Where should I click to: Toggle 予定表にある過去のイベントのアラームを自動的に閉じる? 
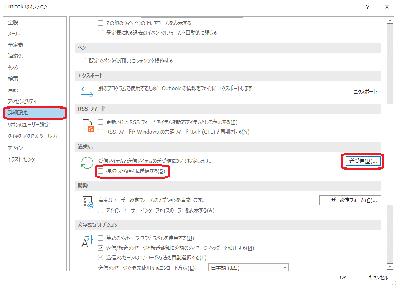coord(101,33)
